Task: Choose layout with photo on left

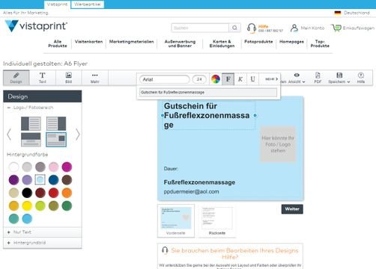Action: 31,123
